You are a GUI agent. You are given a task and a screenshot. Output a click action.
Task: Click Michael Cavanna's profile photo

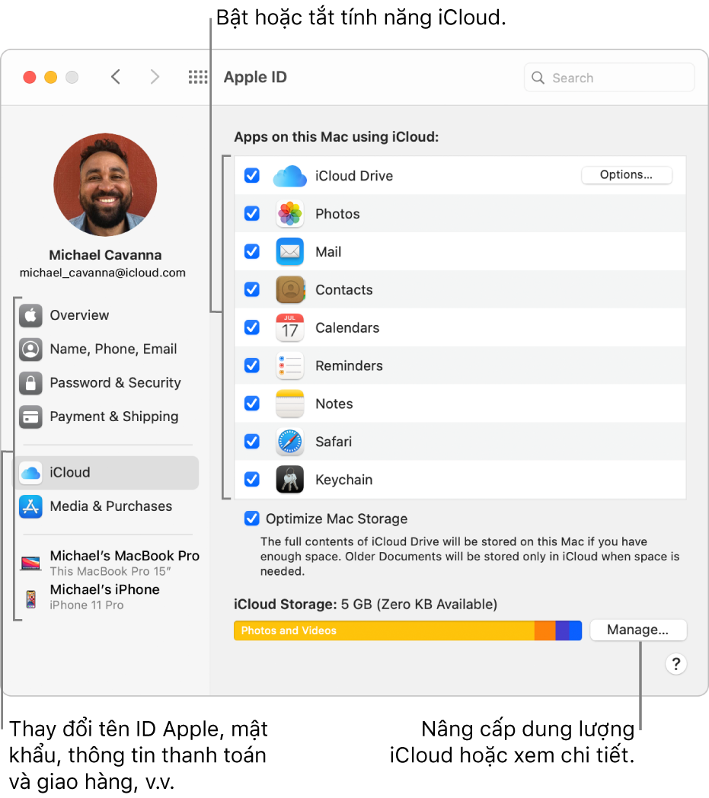tap(105, 185)
